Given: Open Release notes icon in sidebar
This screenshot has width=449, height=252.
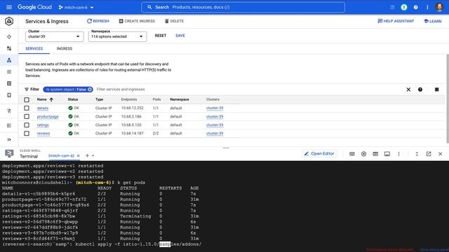Looking at the screenshot, I should tap(9, 125).
